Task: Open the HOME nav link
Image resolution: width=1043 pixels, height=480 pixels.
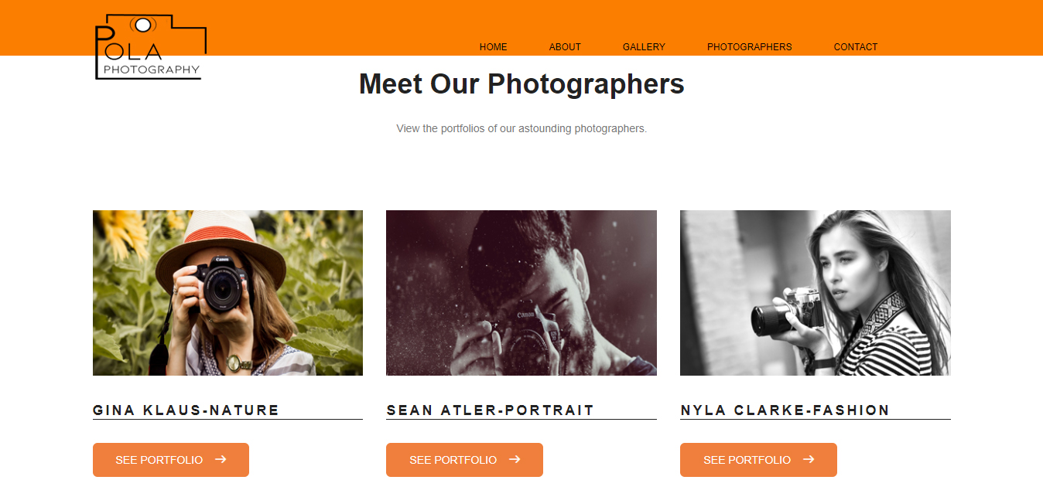Action: pos(493,47)
